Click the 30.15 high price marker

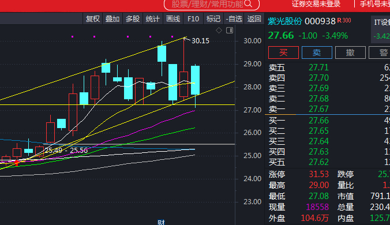[200, 41]
